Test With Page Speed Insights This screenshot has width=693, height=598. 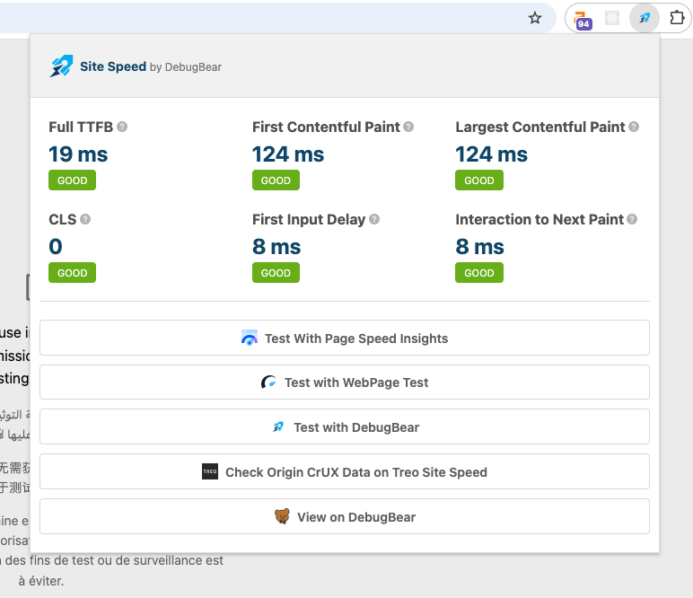[345, 338]
